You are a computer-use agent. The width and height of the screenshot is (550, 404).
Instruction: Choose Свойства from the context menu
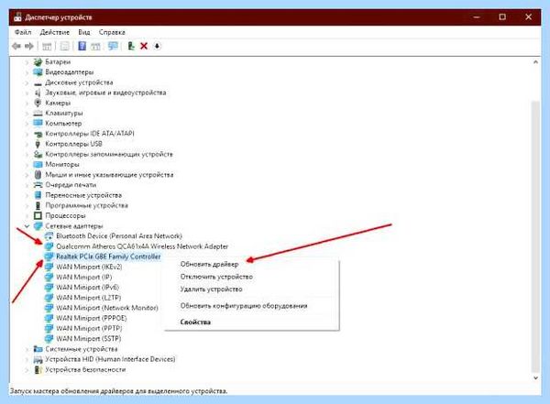(195, 322)
